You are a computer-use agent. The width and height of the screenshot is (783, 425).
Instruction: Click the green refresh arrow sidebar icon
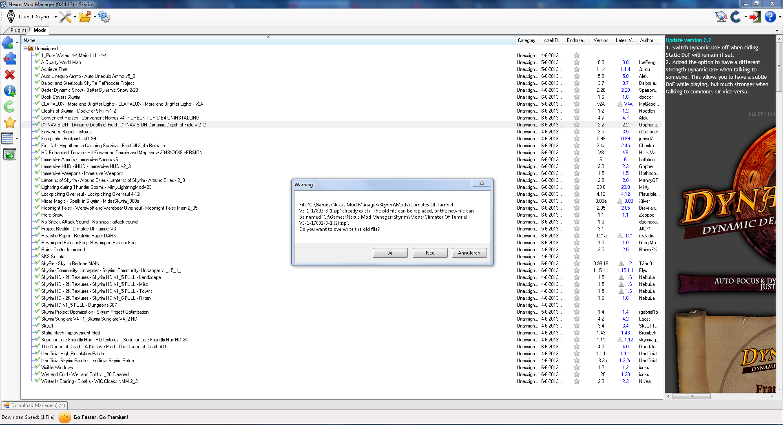tap(9, 106)
